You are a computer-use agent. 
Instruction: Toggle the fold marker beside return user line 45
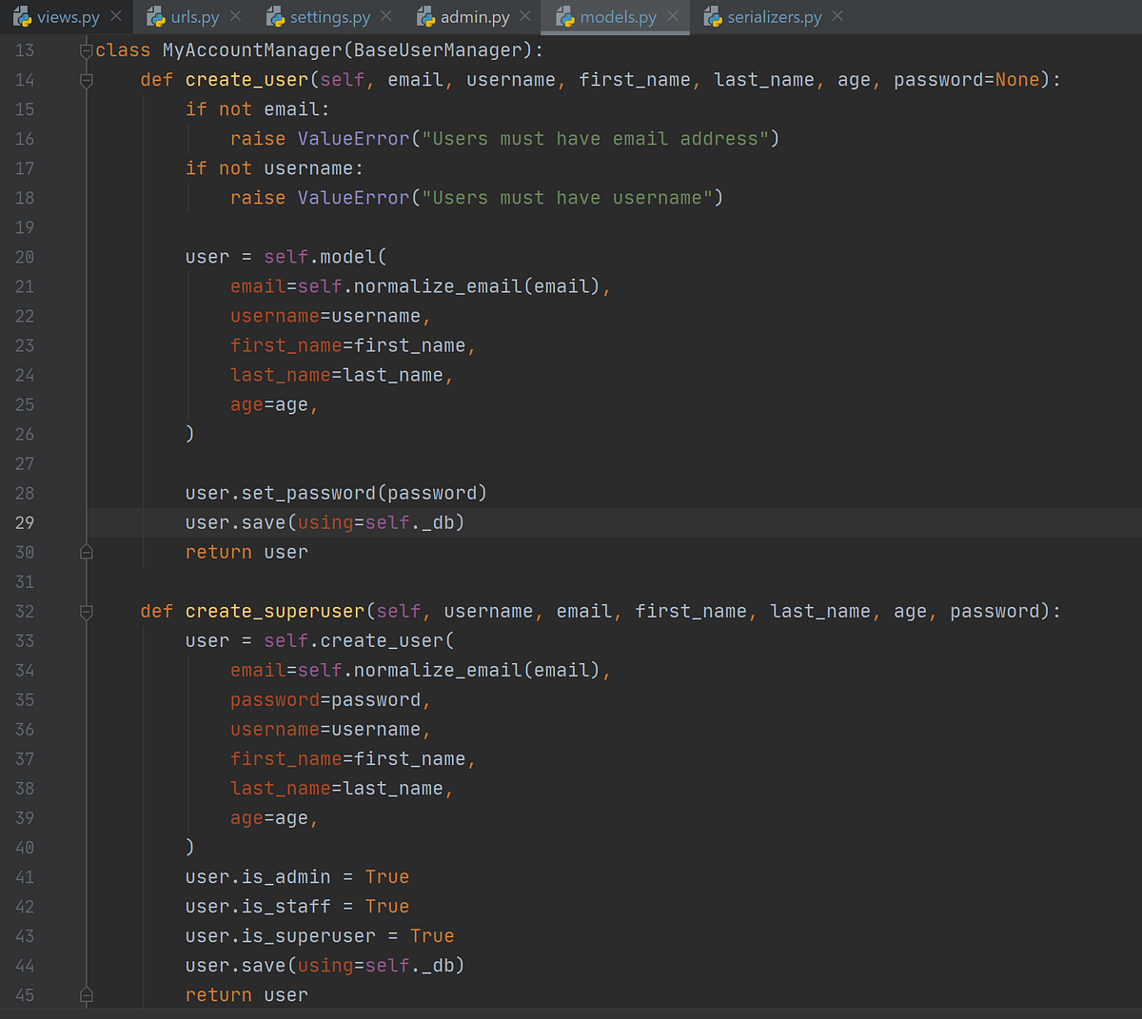pyautogui.click(x=86, y=994)
